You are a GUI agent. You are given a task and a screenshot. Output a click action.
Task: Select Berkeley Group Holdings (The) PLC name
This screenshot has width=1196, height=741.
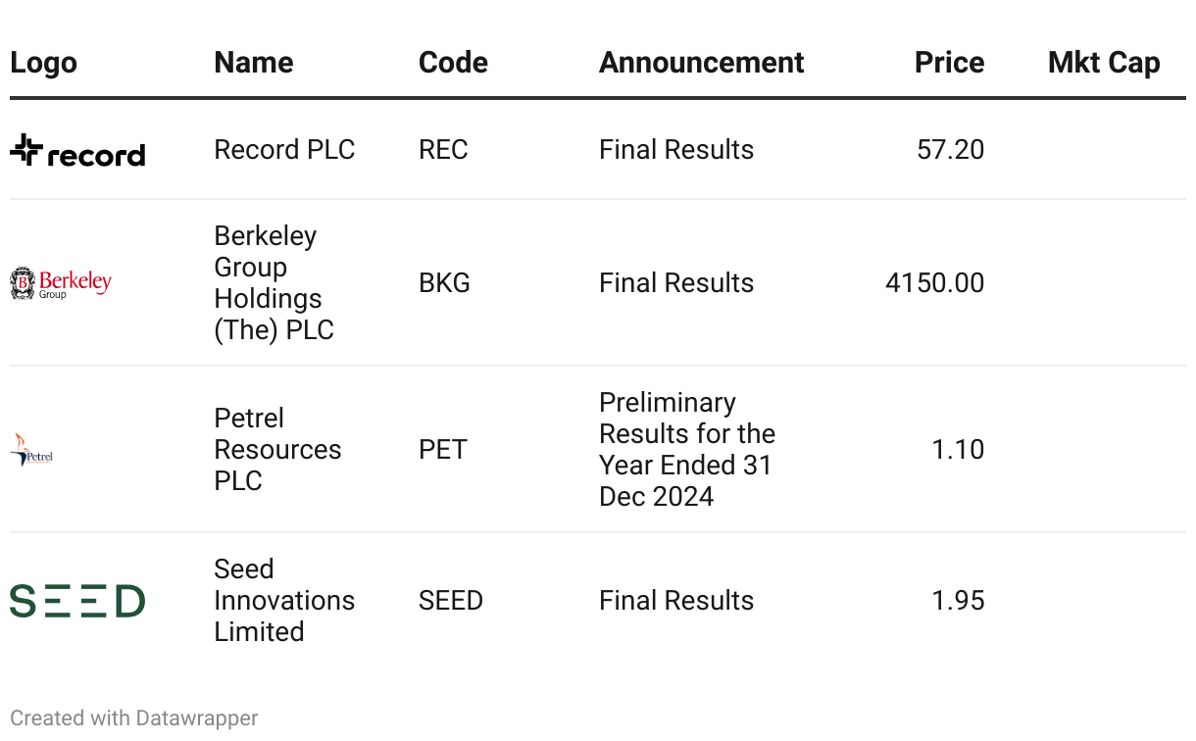(274, 283)
